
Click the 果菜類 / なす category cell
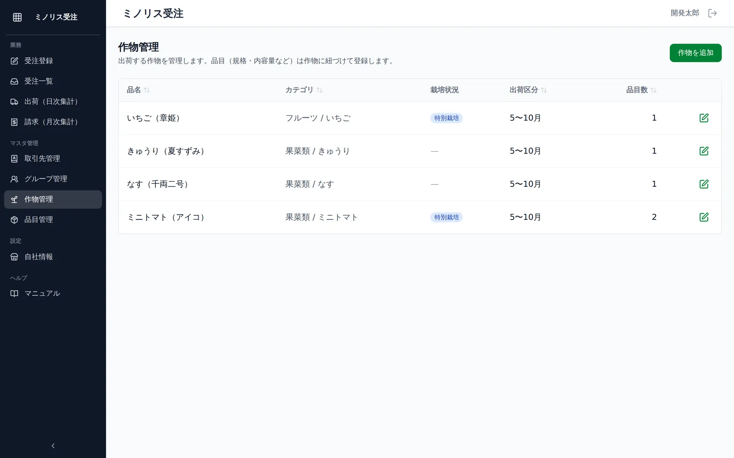310,184
